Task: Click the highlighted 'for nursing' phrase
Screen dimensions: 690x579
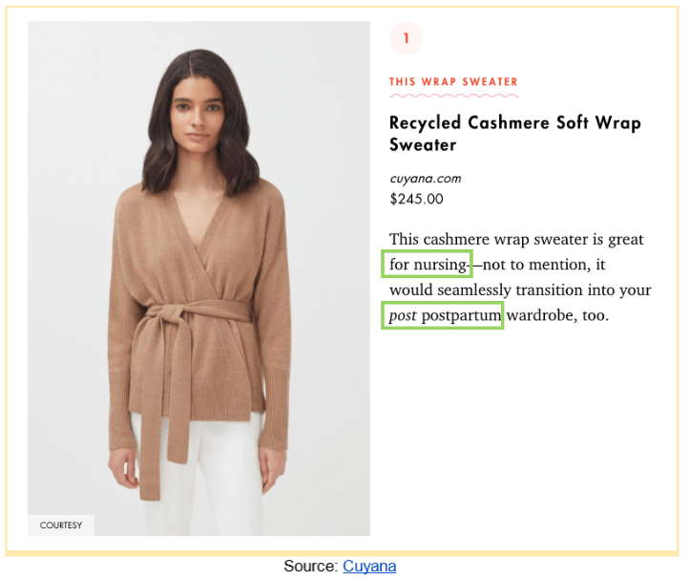Action: click(428, 265)
